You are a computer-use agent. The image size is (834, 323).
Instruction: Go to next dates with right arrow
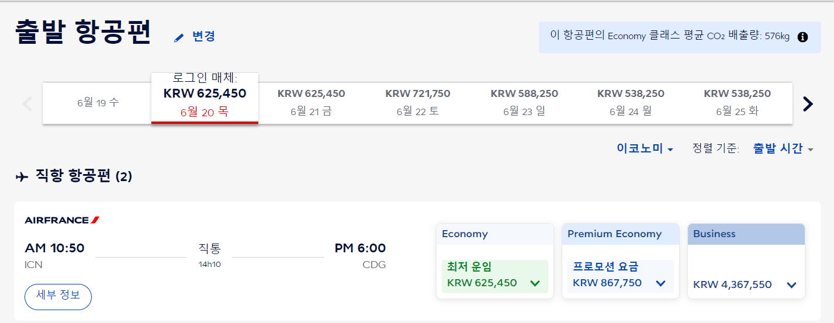808,103
